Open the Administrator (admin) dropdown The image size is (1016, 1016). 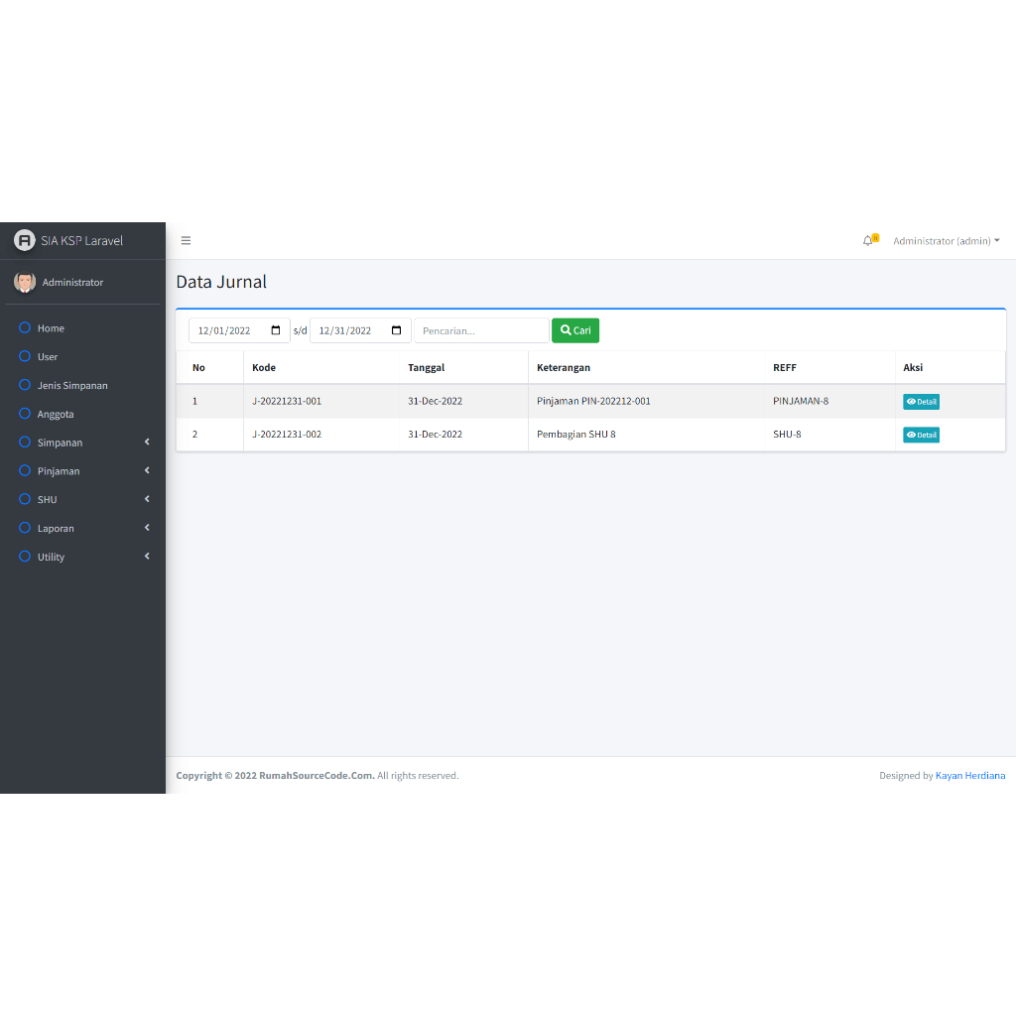point(946,241)
